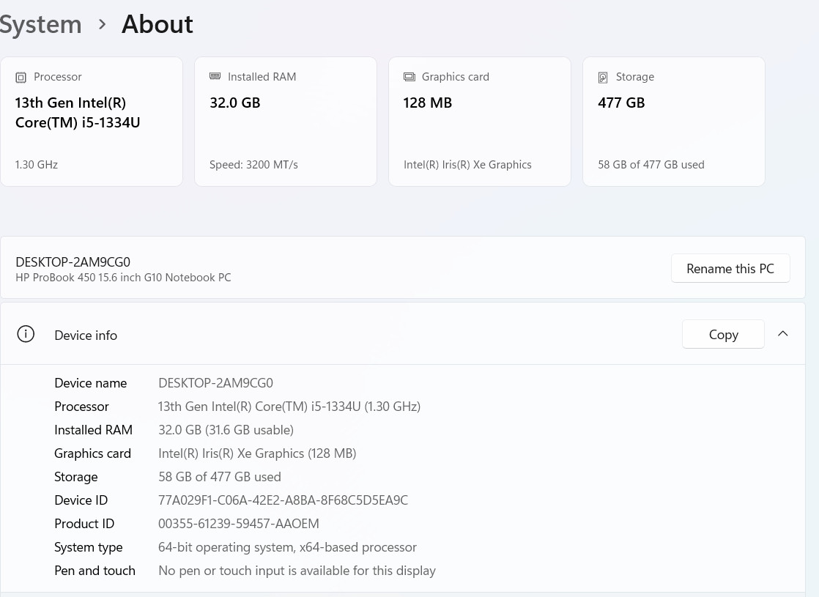
Task: Click the Graphics card row label
Action: pyautogui.click(x=93, y=453)
